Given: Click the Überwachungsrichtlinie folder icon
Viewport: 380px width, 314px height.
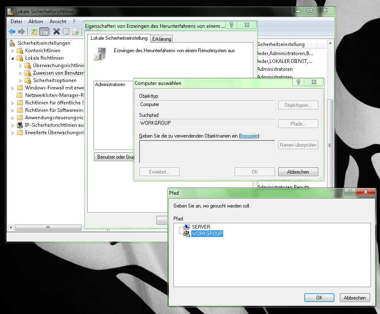Looking at the screenshot, I should (28, 65).
